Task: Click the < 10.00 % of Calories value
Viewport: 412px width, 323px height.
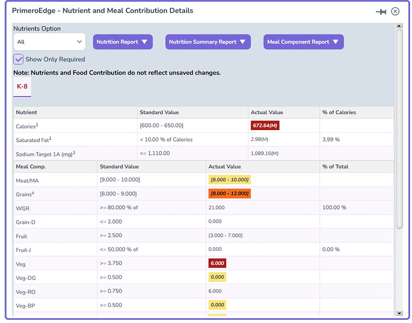Action: tap(166, 140)
